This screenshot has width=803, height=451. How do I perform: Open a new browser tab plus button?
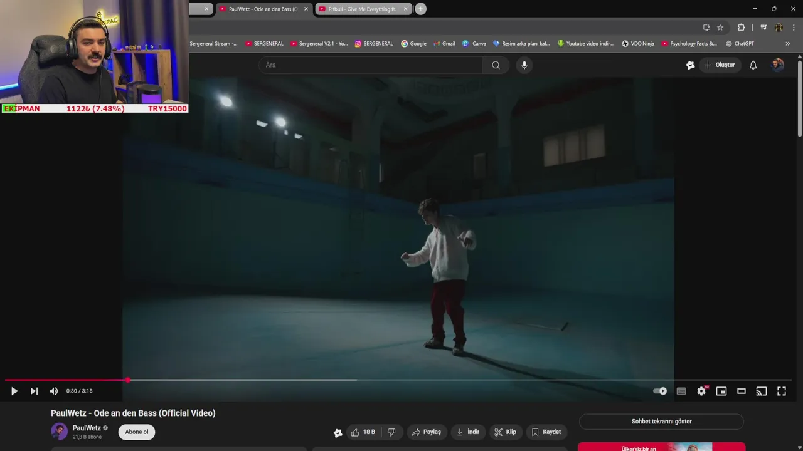(421, 9)
